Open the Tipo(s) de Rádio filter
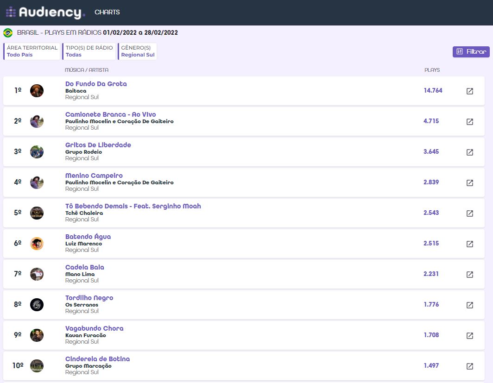This screenshot has width=493, height=383. click(89, 51)
